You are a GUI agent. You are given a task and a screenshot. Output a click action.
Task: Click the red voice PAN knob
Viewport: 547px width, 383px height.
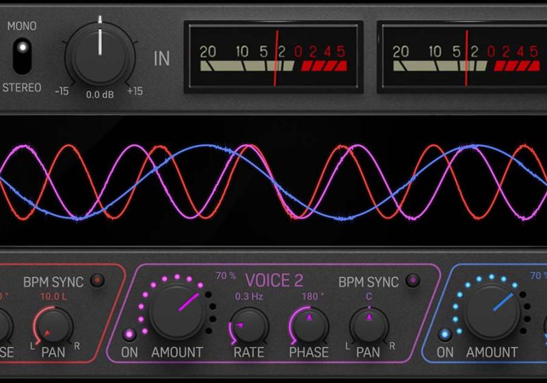point(53,326)
